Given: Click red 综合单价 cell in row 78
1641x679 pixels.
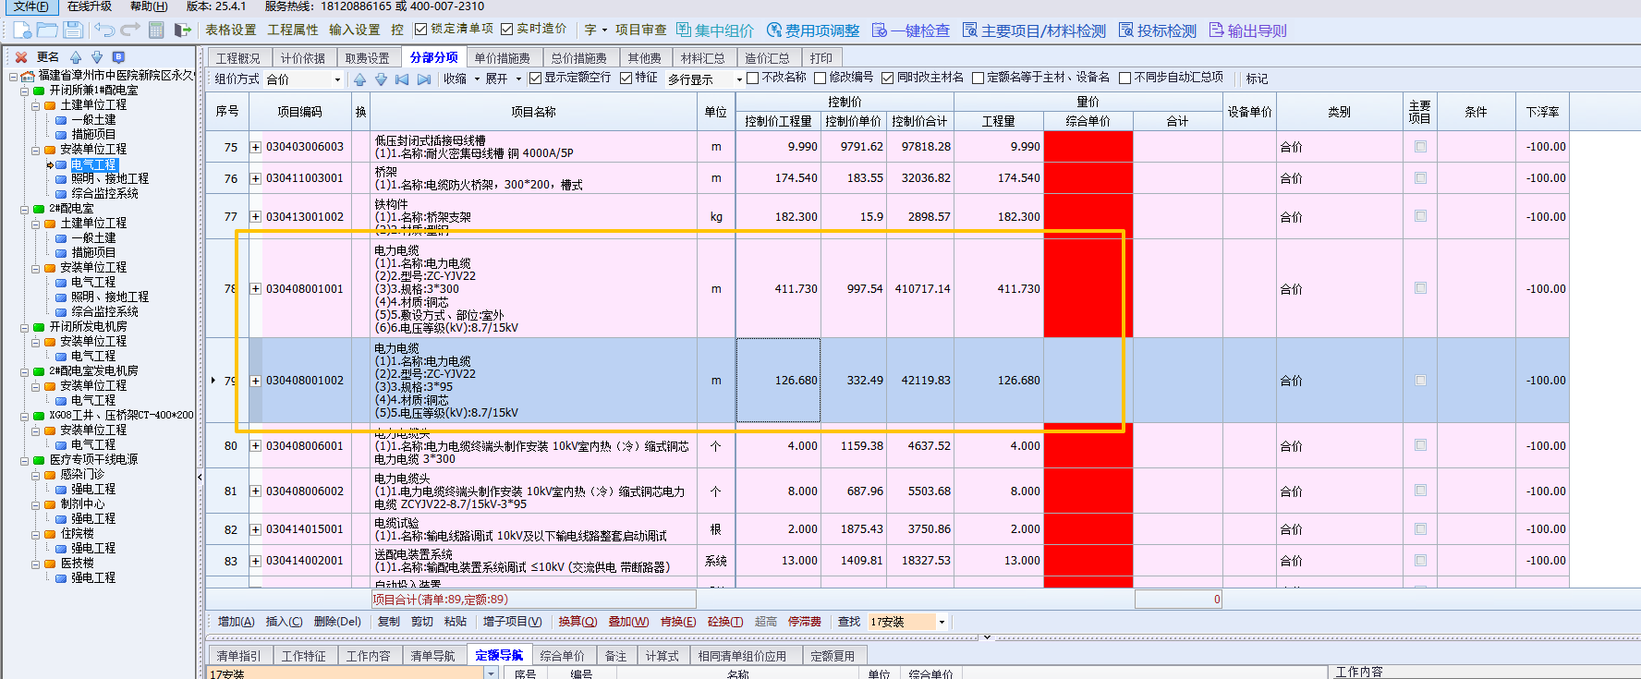Looking at the screenshot, I should click(x=1088, y=289).
